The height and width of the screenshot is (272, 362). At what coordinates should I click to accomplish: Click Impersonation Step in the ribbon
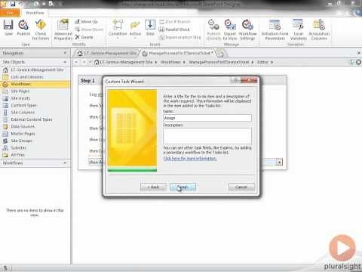(x=180, y=37)
